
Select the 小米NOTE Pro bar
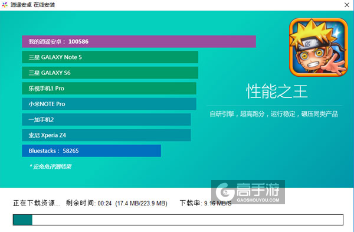tap(109, 104)
